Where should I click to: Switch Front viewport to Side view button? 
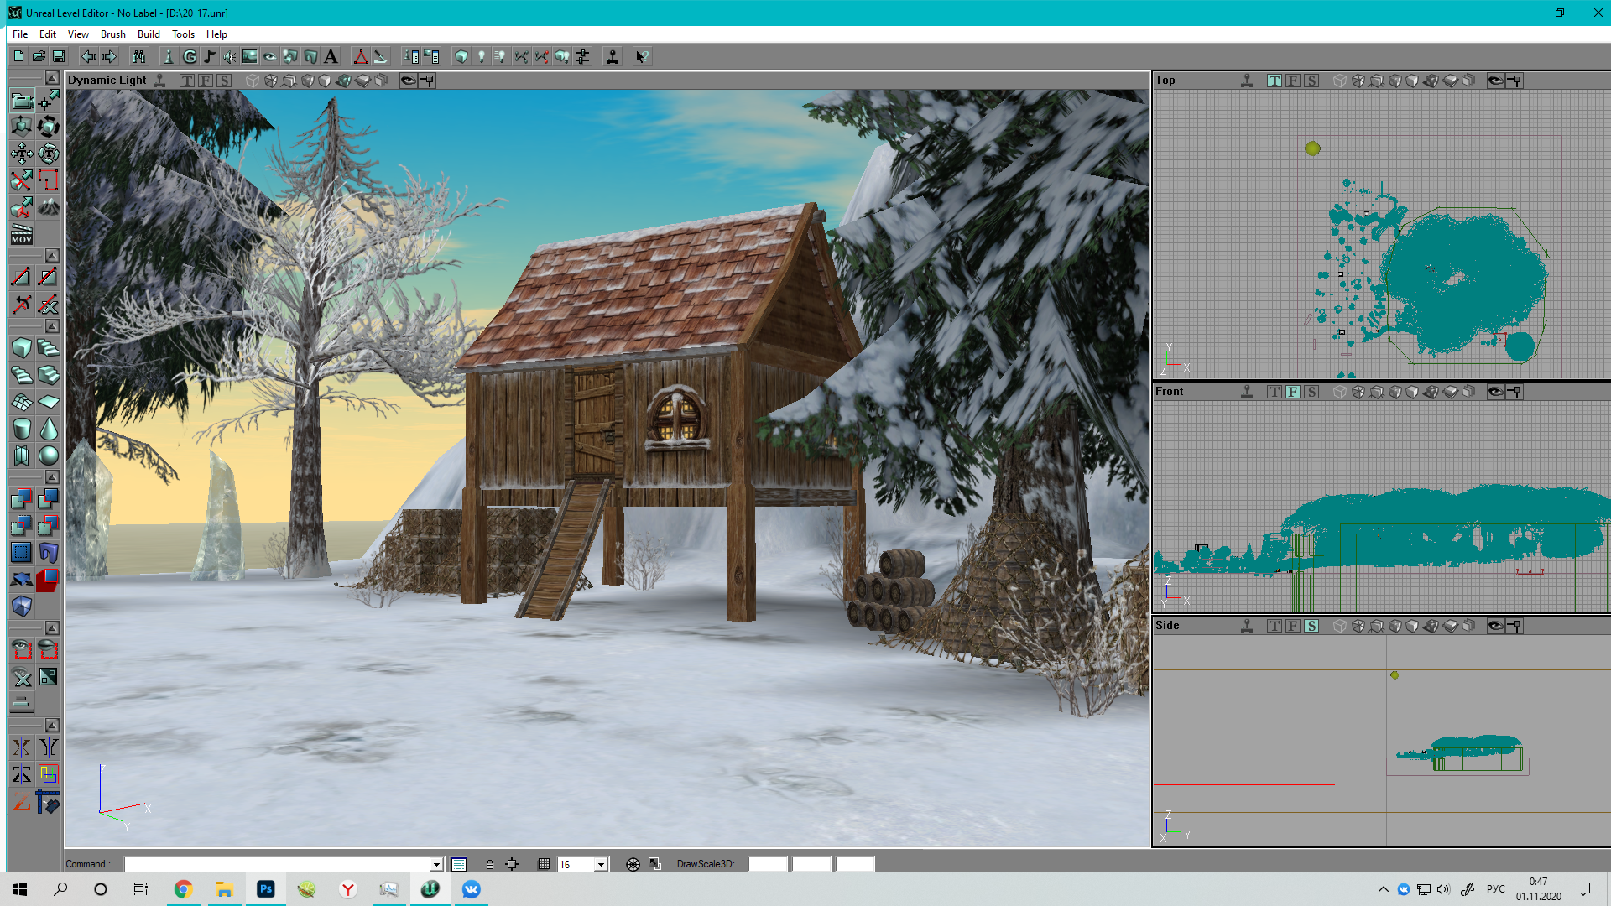[x=1311, y=392]
